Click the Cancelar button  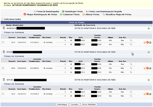point(74,104)
